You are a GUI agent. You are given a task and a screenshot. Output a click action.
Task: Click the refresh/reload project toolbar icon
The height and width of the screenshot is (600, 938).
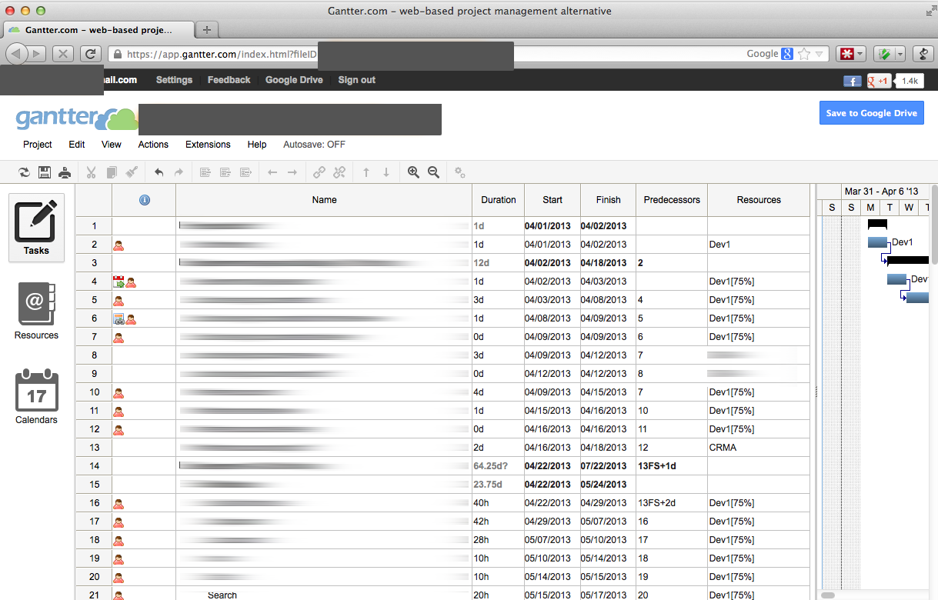click(x=24, y=172)
